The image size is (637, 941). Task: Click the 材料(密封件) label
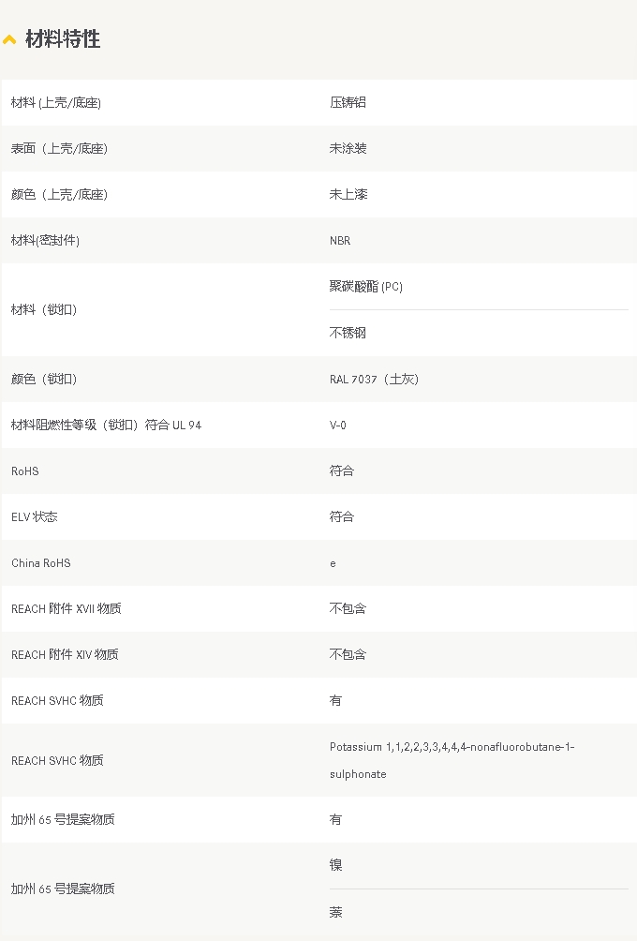(x=45, y=241)
